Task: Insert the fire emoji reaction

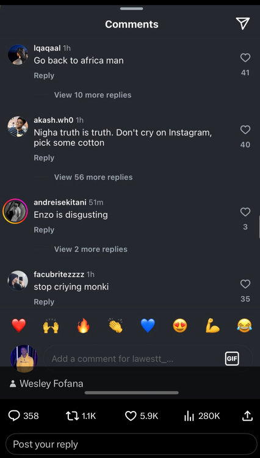Action: click(83, 326)
